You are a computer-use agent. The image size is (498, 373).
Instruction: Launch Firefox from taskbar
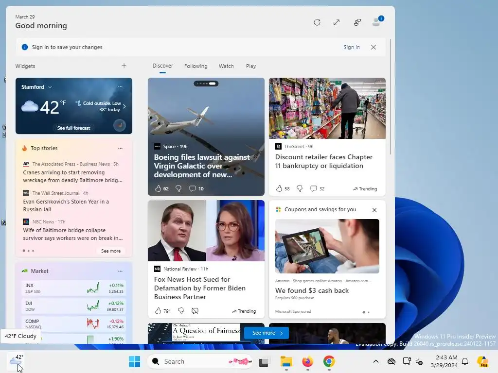pyautogui.click(x=307, y=361)
